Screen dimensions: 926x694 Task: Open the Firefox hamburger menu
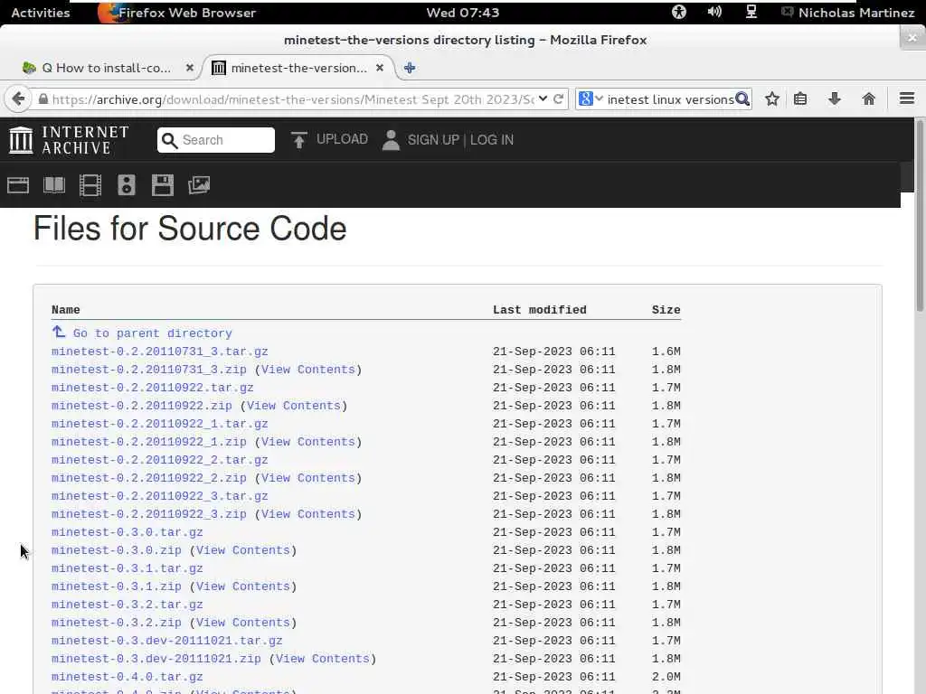click(x=906, y=98)
